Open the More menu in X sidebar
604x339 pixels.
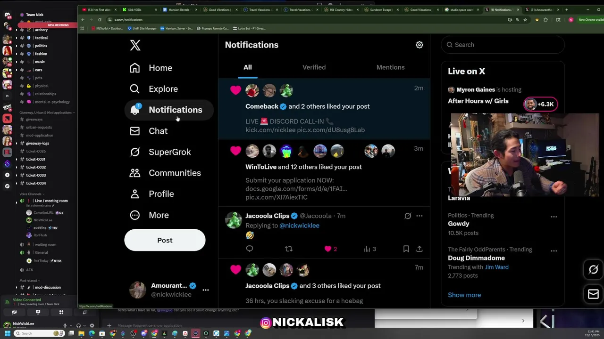pyautogui.click(x=149, y=215)
